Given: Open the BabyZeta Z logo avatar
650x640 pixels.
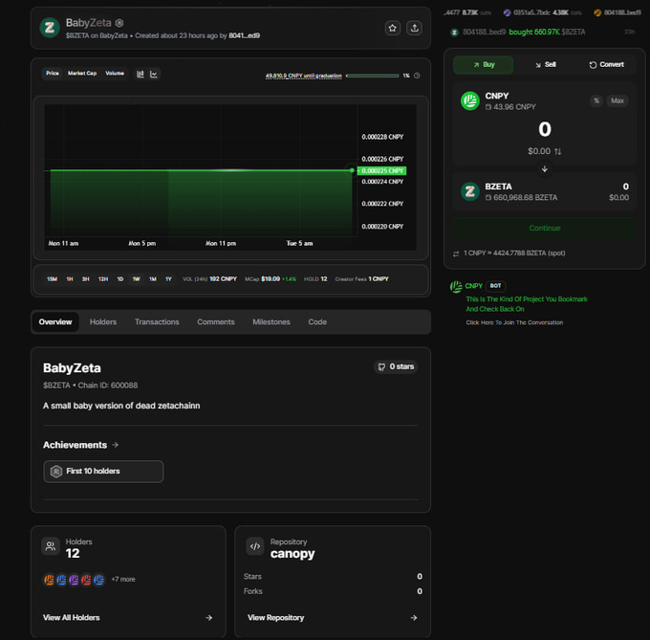Looking at the screenshot, I should point(50,28).
